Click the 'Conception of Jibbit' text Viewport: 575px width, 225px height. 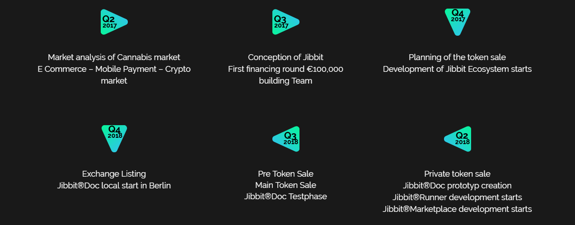click(285, 57)
